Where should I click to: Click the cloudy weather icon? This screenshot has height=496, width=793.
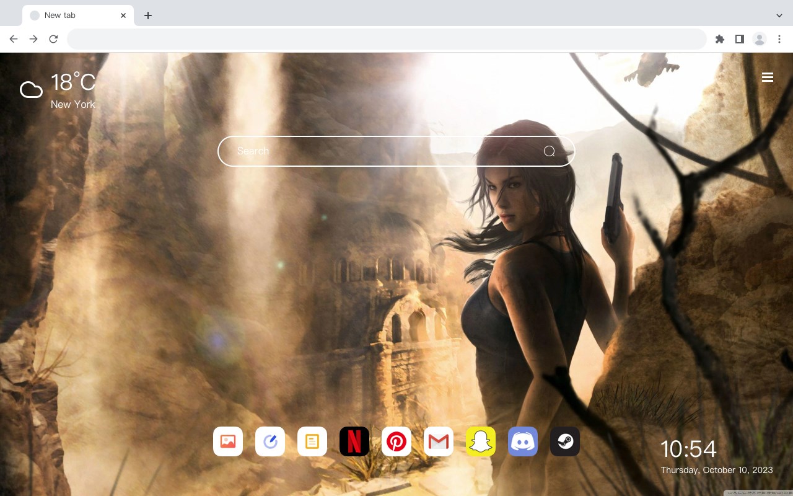click(x=31, y=90)
